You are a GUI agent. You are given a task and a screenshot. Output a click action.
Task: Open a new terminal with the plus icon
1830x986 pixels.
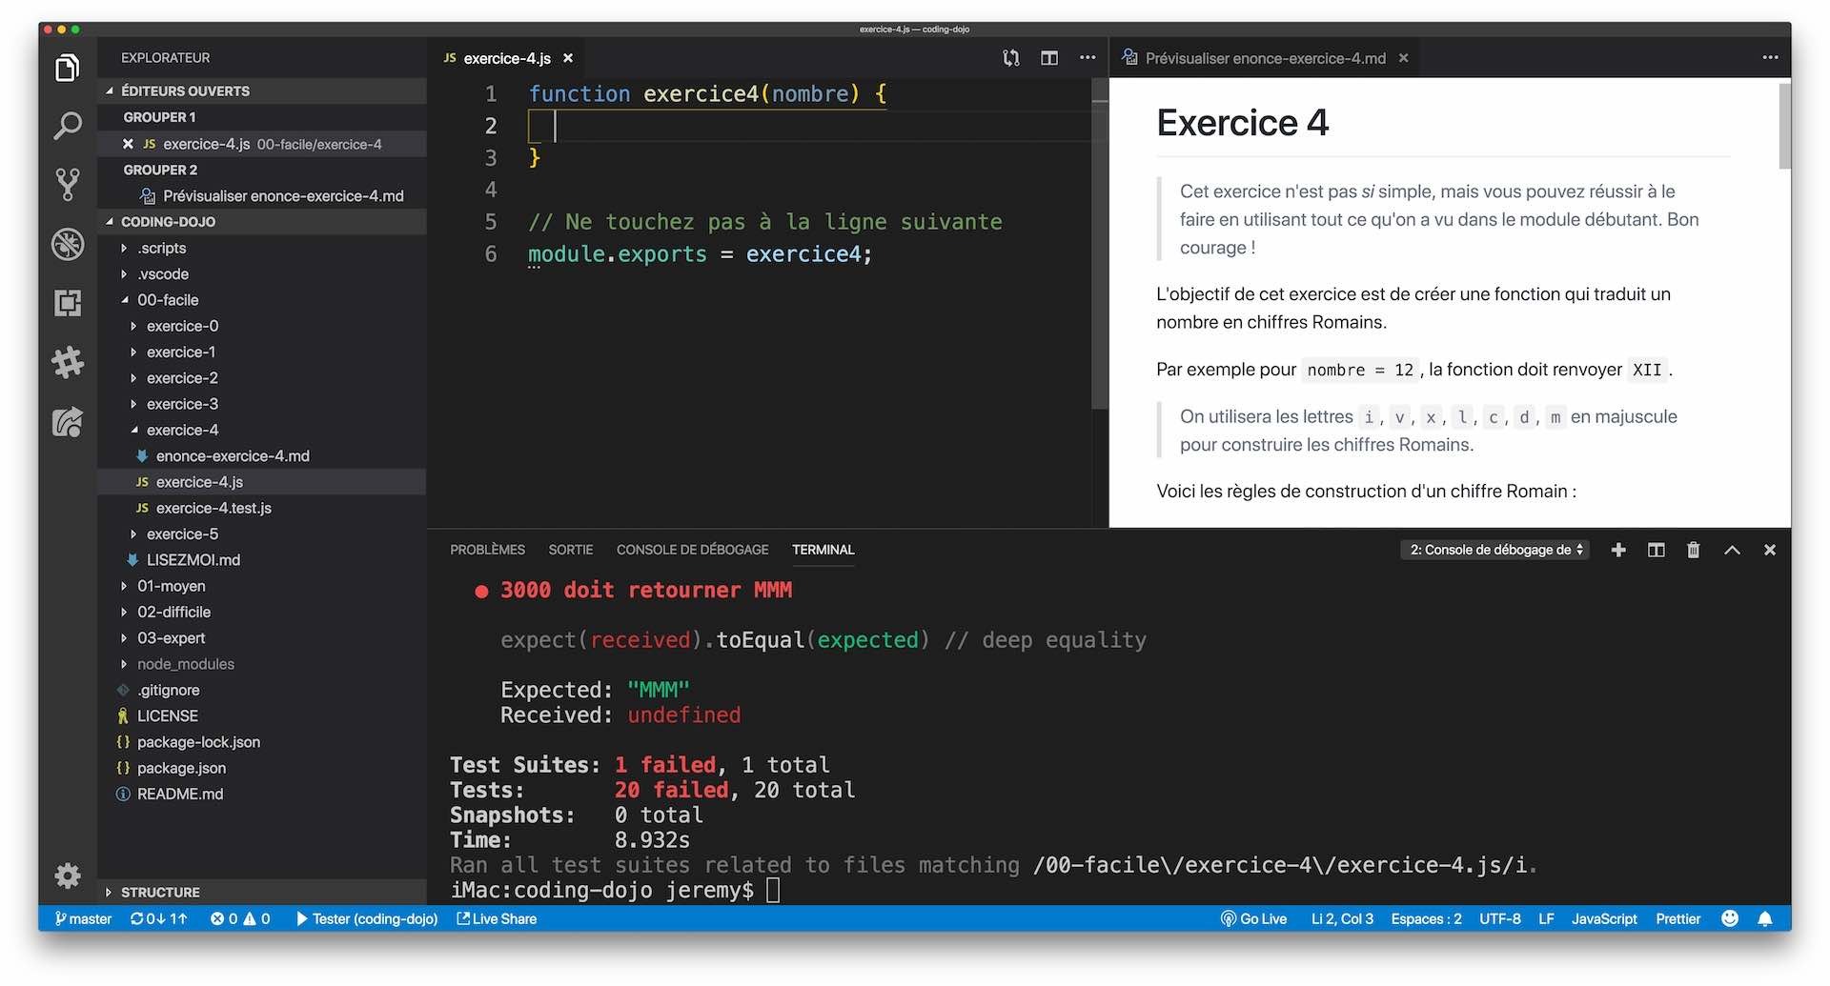(1617, 550)
